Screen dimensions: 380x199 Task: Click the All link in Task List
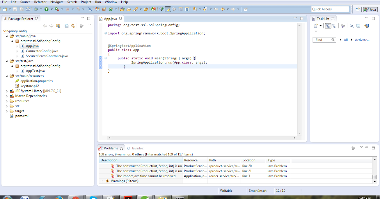[x=346, y=40]
